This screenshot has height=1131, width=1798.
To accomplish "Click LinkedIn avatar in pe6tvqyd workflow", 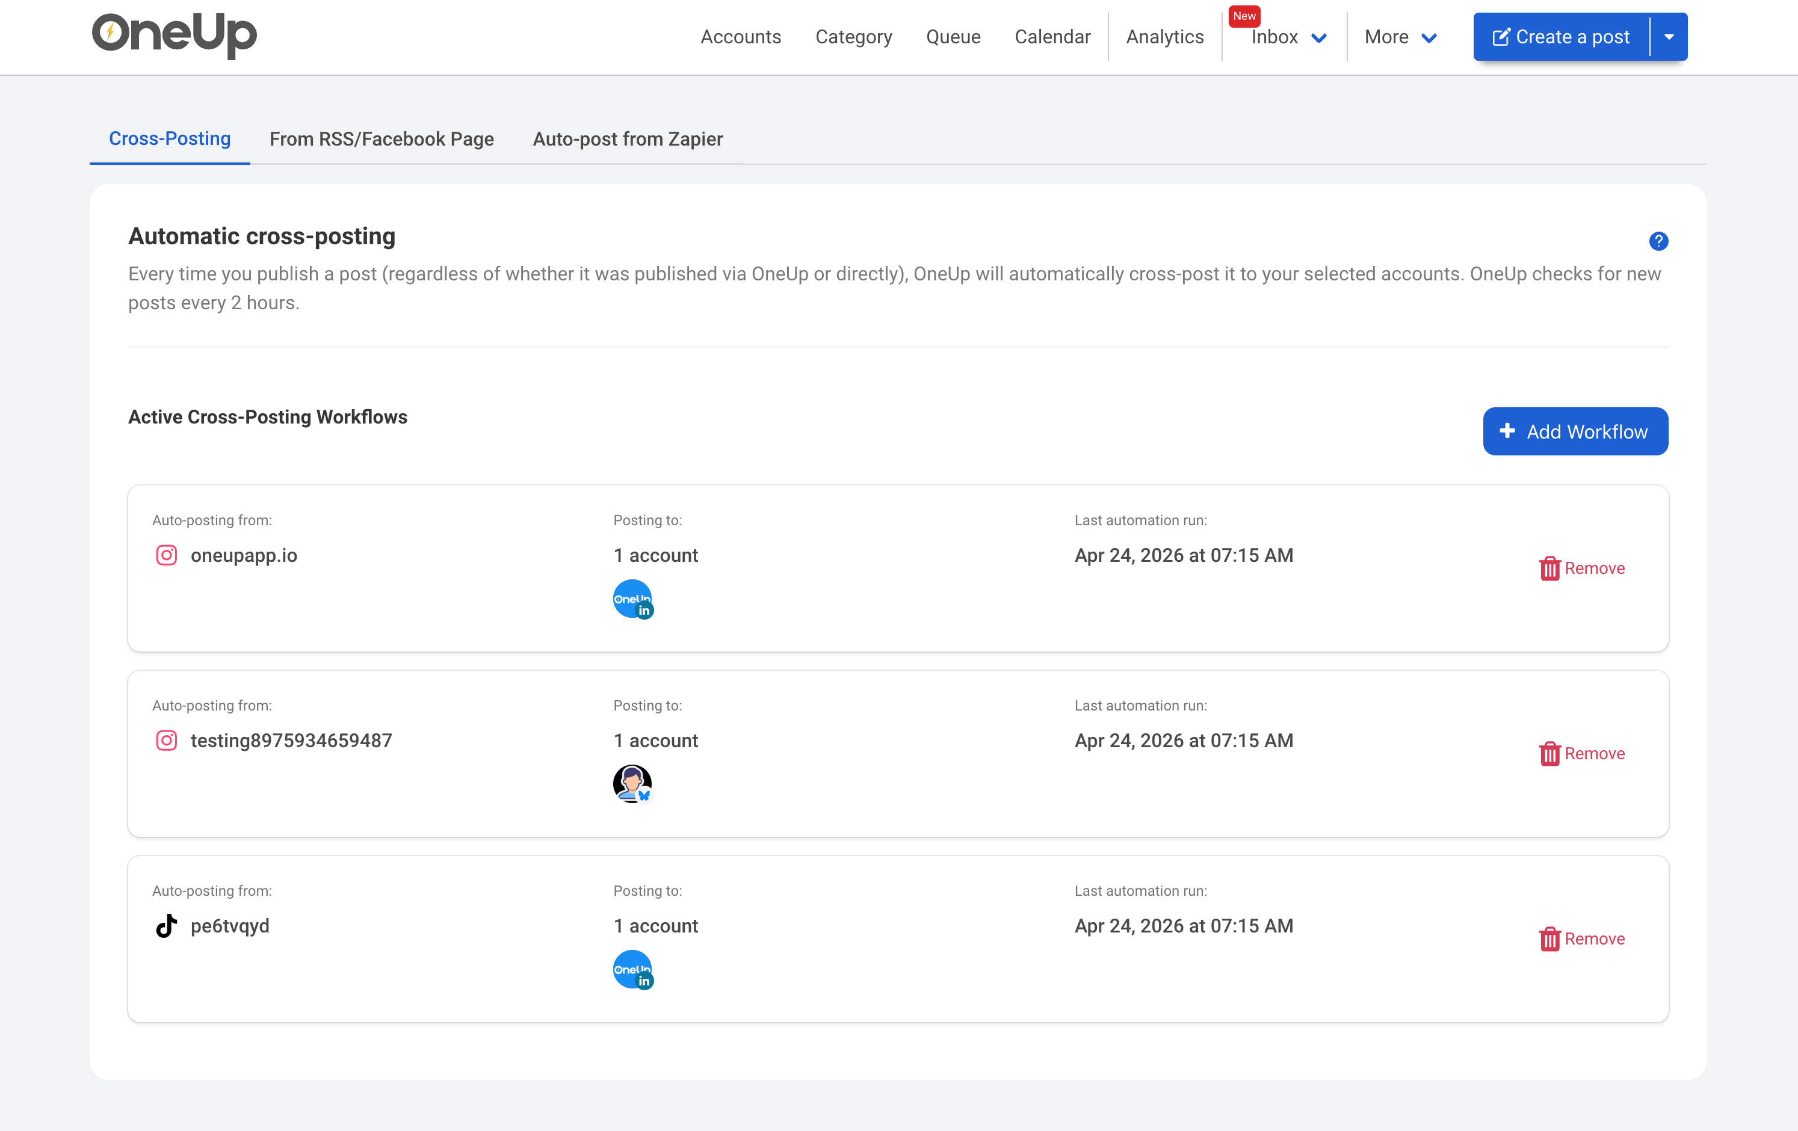I will (632, 969).
